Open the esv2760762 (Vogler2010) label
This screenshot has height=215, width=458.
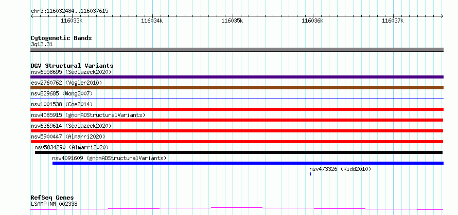pos(66,83)
